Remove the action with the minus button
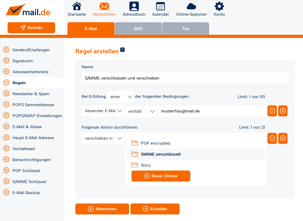303x221 pixels. click(272, 138)
